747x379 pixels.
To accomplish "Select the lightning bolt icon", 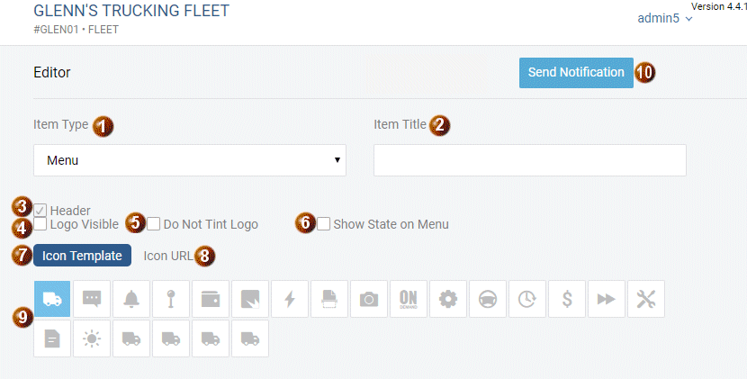I will [x=290, y=299].
